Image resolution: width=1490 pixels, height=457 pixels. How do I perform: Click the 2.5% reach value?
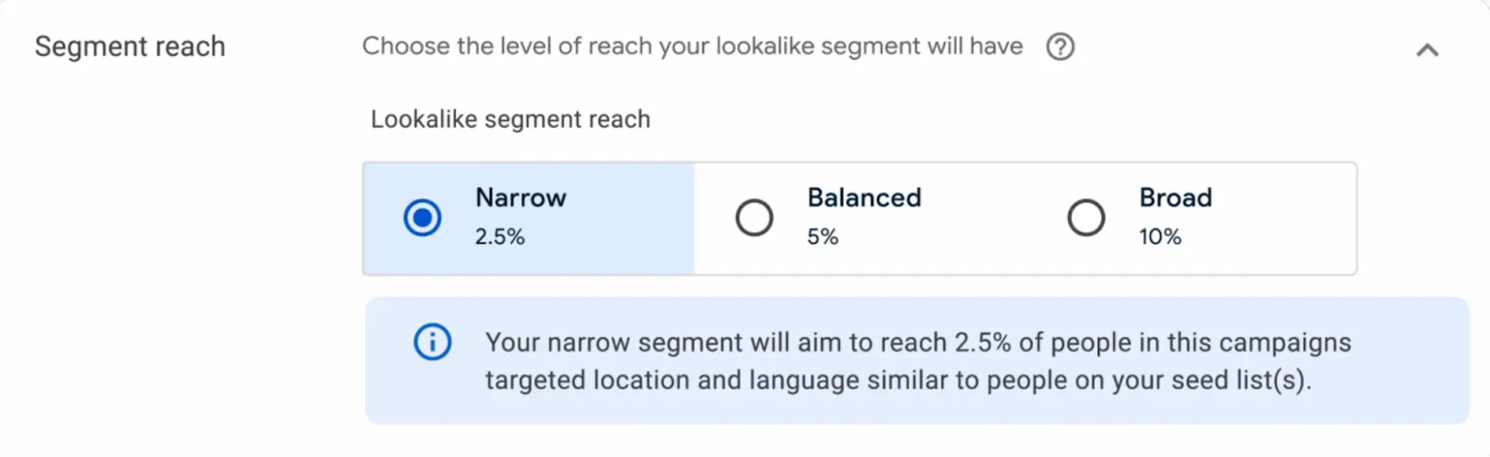click(x=500, y=237)
